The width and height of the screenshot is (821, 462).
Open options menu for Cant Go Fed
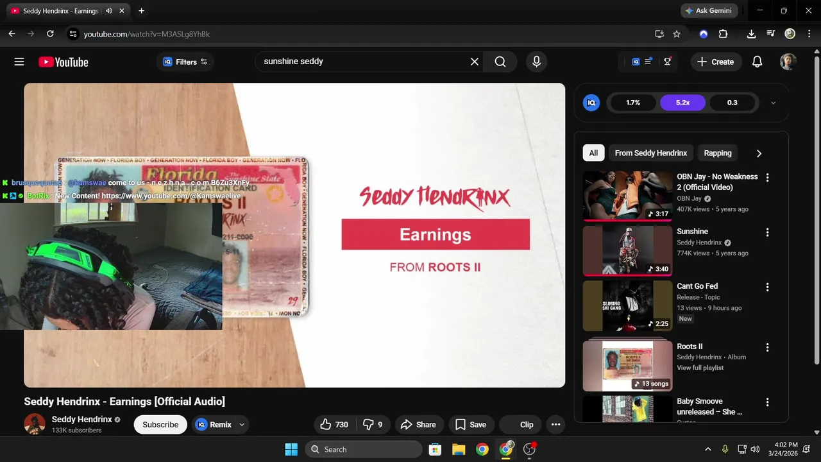[767, 287]
